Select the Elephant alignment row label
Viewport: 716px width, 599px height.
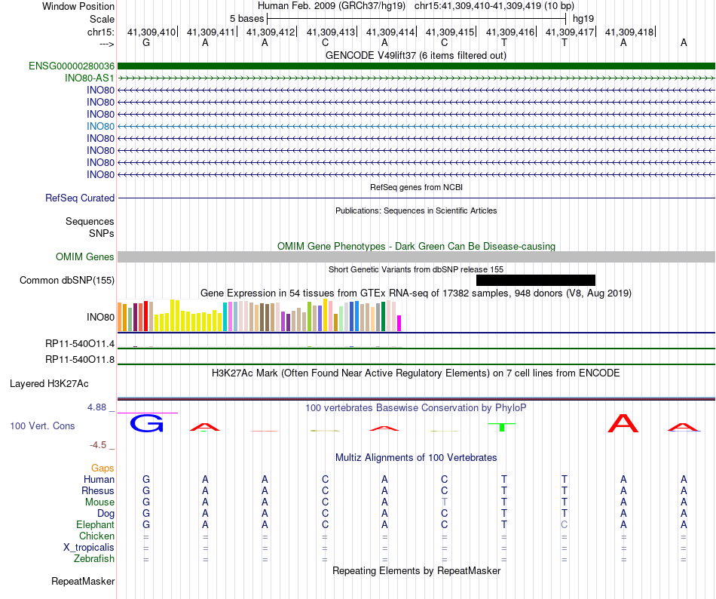96,524
